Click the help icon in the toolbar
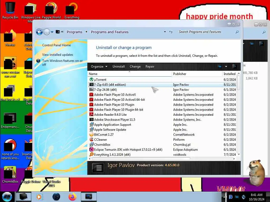Screen dimensions: 270x202 234,67
